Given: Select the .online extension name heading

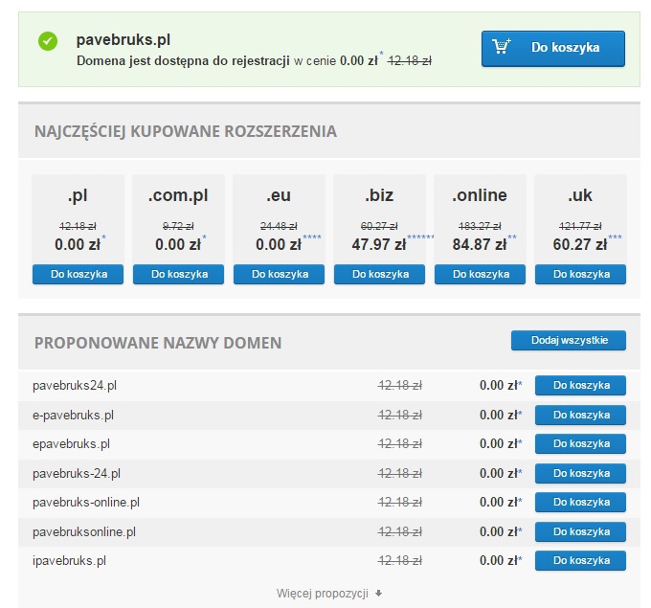Looking at the screenshot, I should click(x=480, y=195).
